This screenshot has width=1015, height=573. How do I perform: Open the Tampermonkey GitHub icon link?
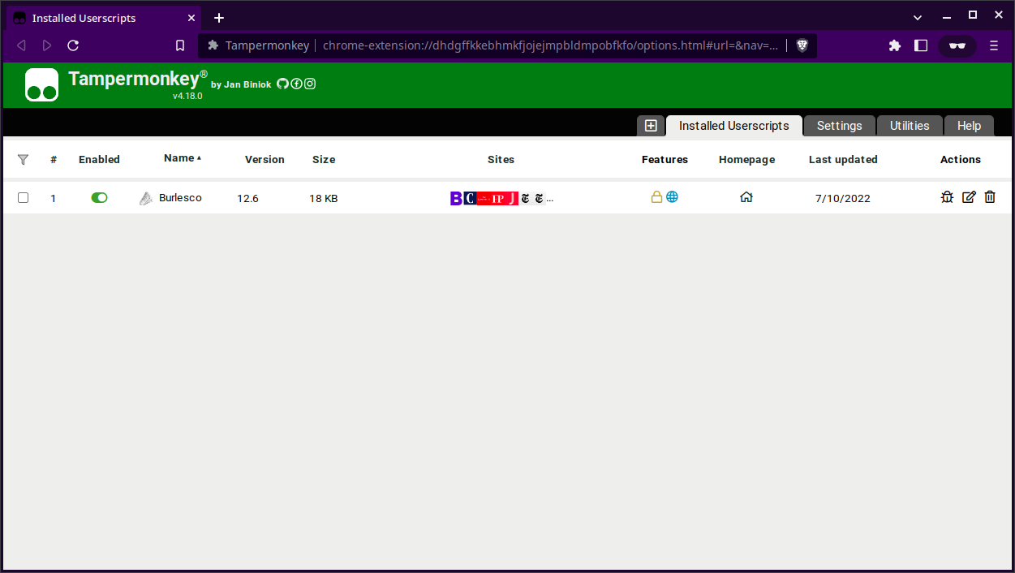282,84
